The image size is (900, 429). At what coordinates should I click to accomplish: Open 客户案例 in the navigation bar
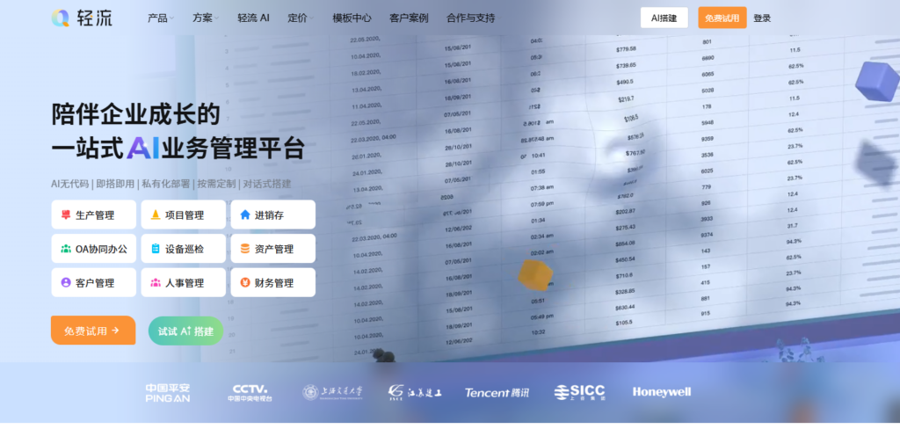pyautogui.click(x=409, y=18)
